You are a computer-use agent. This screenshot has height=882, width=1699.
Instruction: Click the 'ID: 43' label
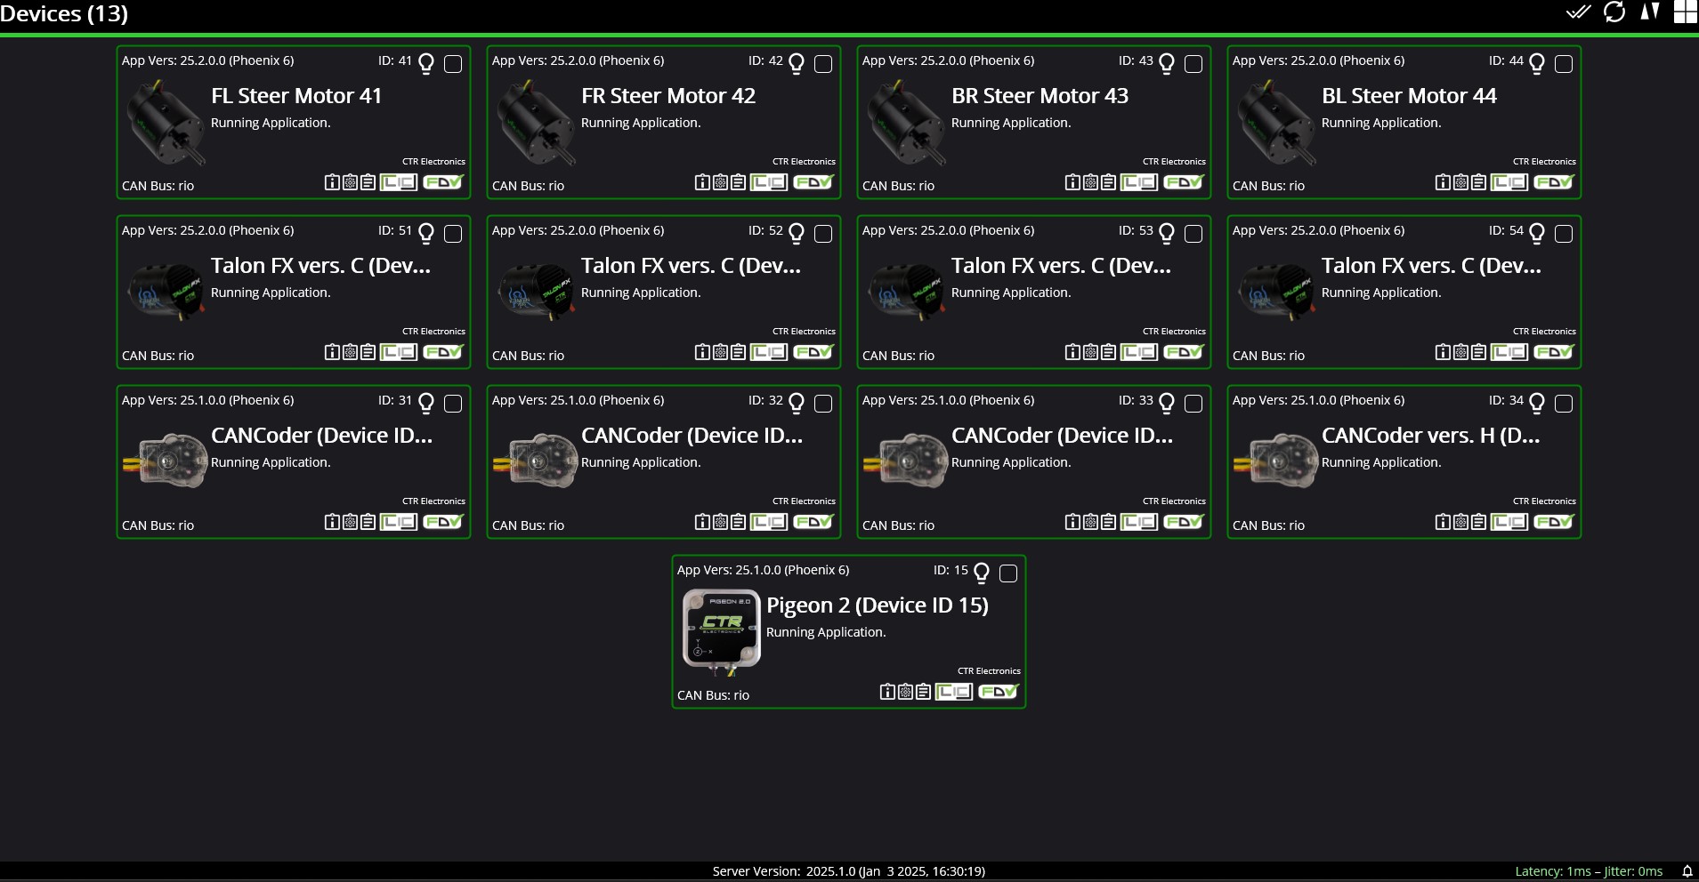pyautogui.click(x=1136, y=60)
